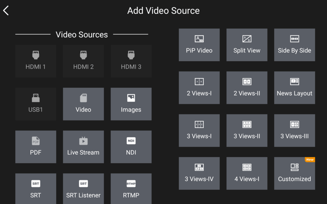This screenshot has height=204, width=327.
Task: Select the 3 Views-III layout
Action: click(294, 130)
